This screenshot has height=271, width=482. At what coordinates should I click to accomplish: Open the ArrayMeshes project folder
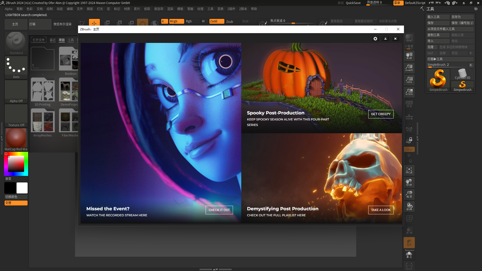[x=43, y=123]
